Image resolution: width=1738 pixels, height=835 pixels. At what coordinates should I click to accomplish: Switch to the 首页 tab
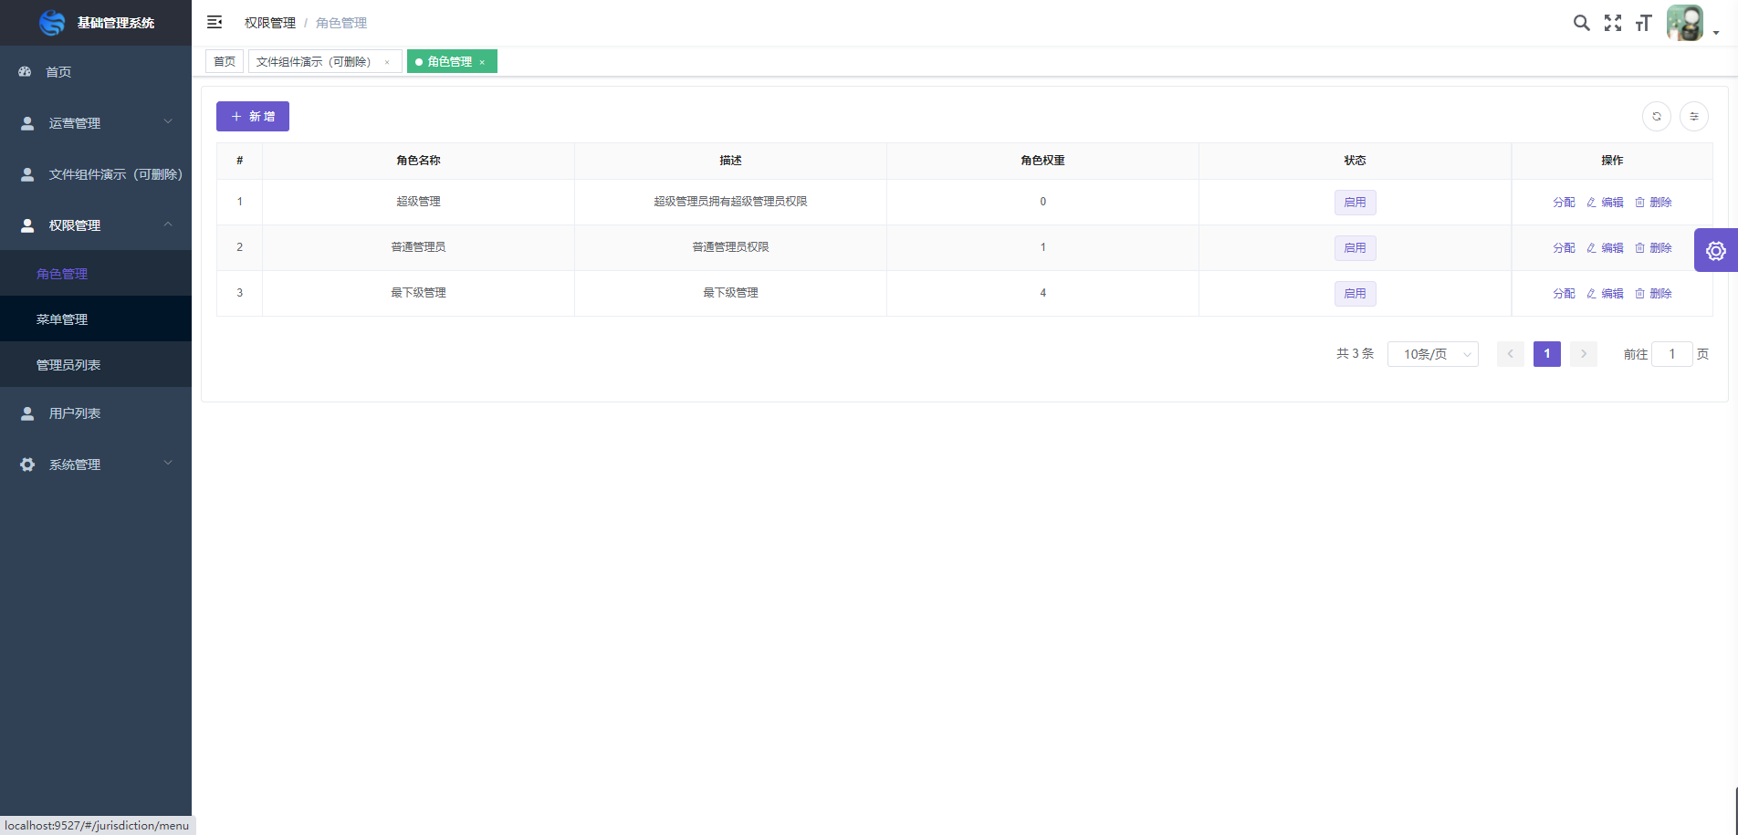click(x=225, y=61)
